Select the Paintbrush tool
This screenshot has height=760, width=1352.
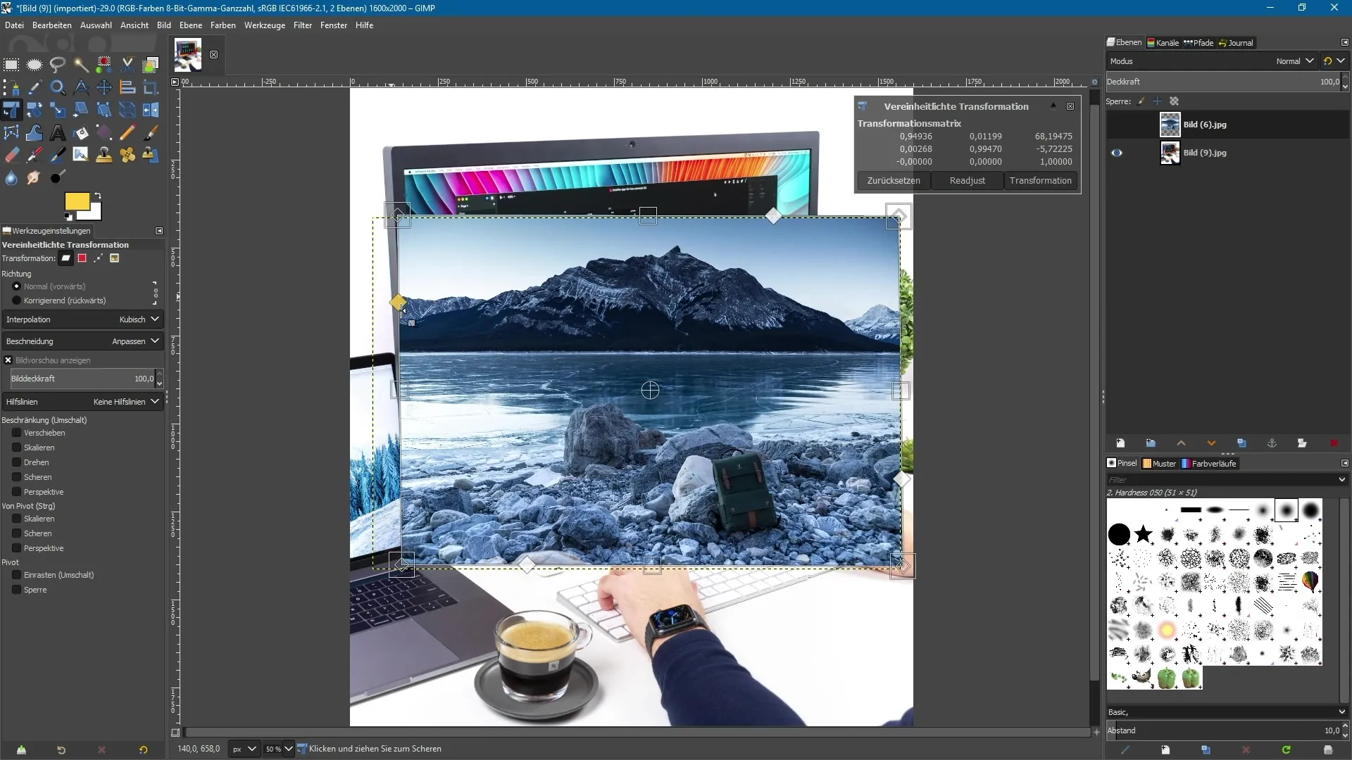[x=151, y=132]
